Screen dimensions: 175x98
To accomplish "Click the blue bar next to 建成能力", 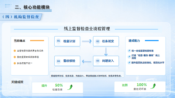I will click(x=152, y=41).
